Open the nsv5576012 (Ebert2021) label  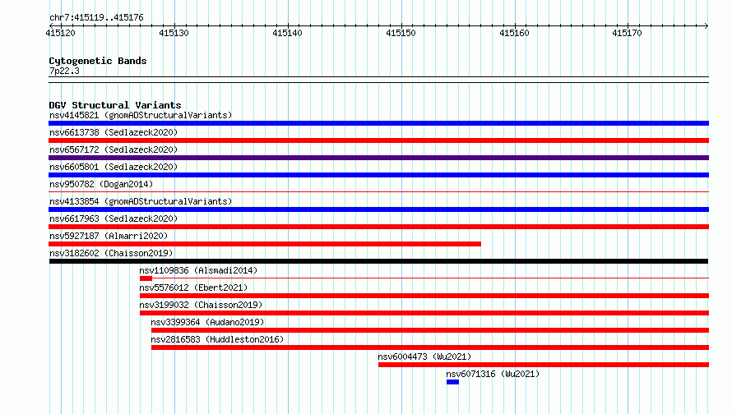tap(193, 287)
